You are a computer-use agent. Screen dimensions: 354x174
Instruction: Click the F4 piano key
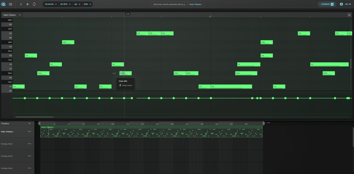[x=7, y=64]
